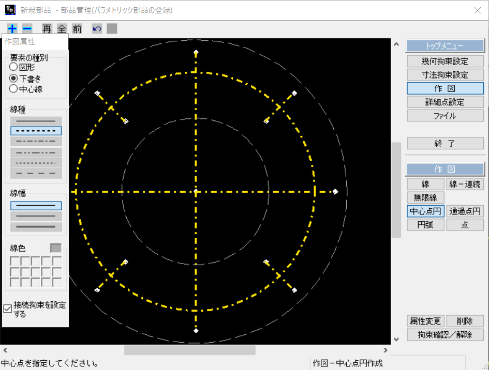Click the 通過点円 button
Image resolution: width=489 pixels, height=370 pixels.
[x=465, y=211]
